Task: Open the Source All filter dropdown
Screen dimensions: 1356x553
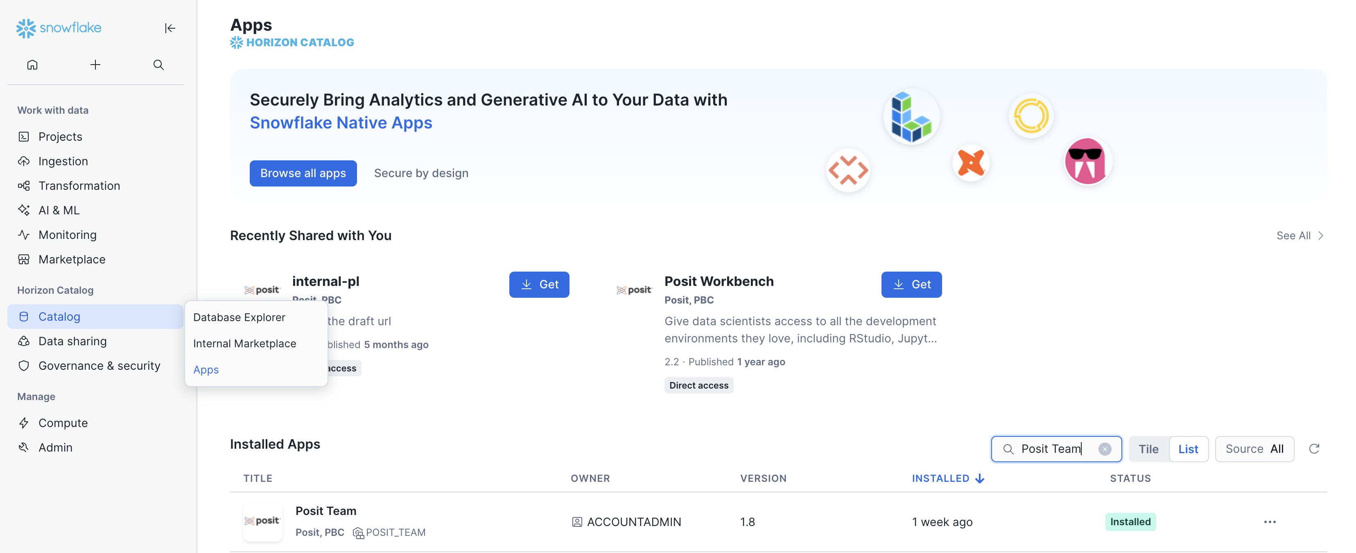Action: coord(1254,449)
